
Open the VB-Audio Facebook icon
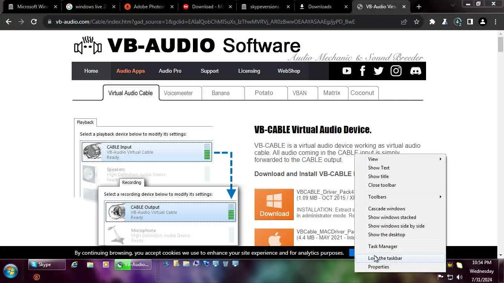point(363,71)
